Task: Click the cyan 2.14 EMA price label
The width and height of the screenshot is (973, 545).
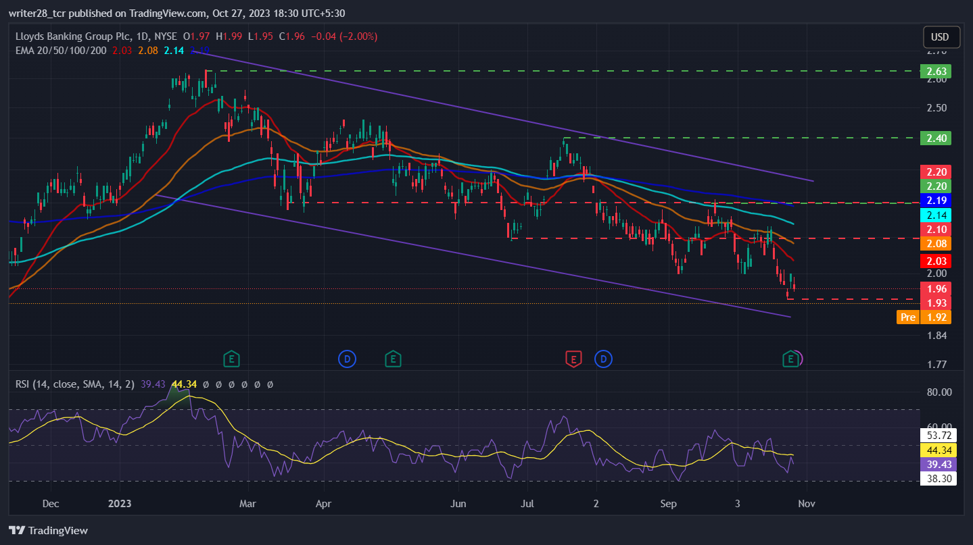Action: point(936,215)
